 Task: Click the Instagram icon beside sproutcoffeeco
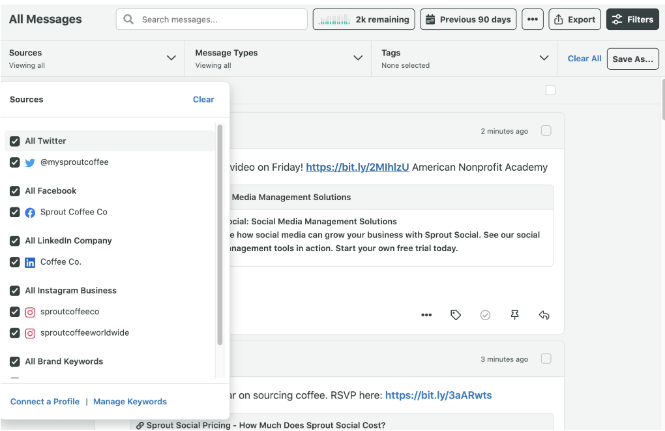click(x=29, y=312)
